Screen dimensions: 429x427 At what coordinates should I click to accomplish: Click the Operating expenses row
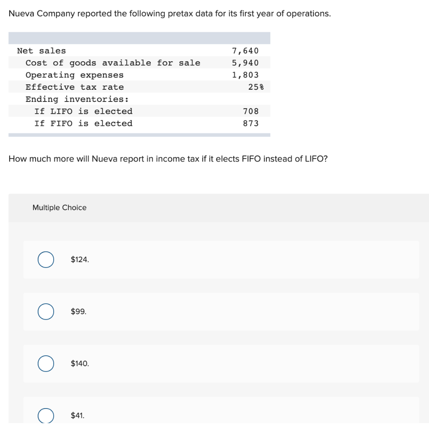[75, 75]
